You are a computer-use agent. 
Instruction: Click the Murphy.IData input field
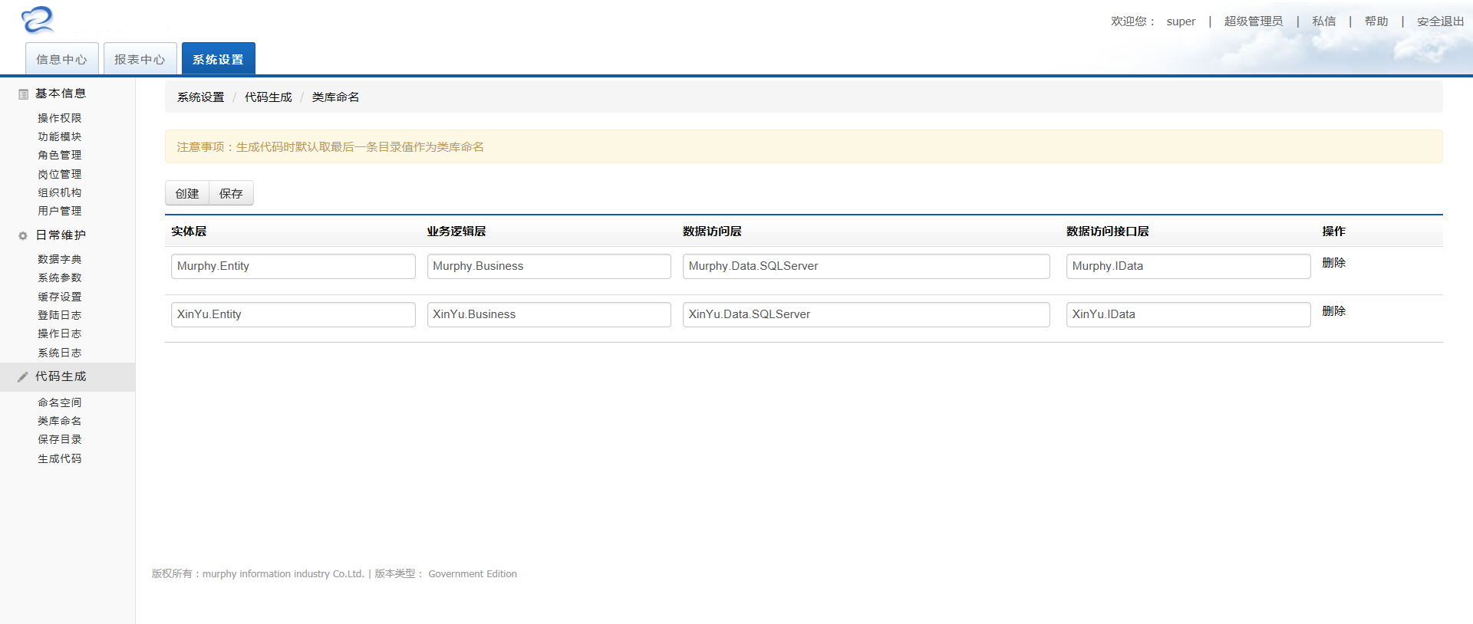[1188, 266]
